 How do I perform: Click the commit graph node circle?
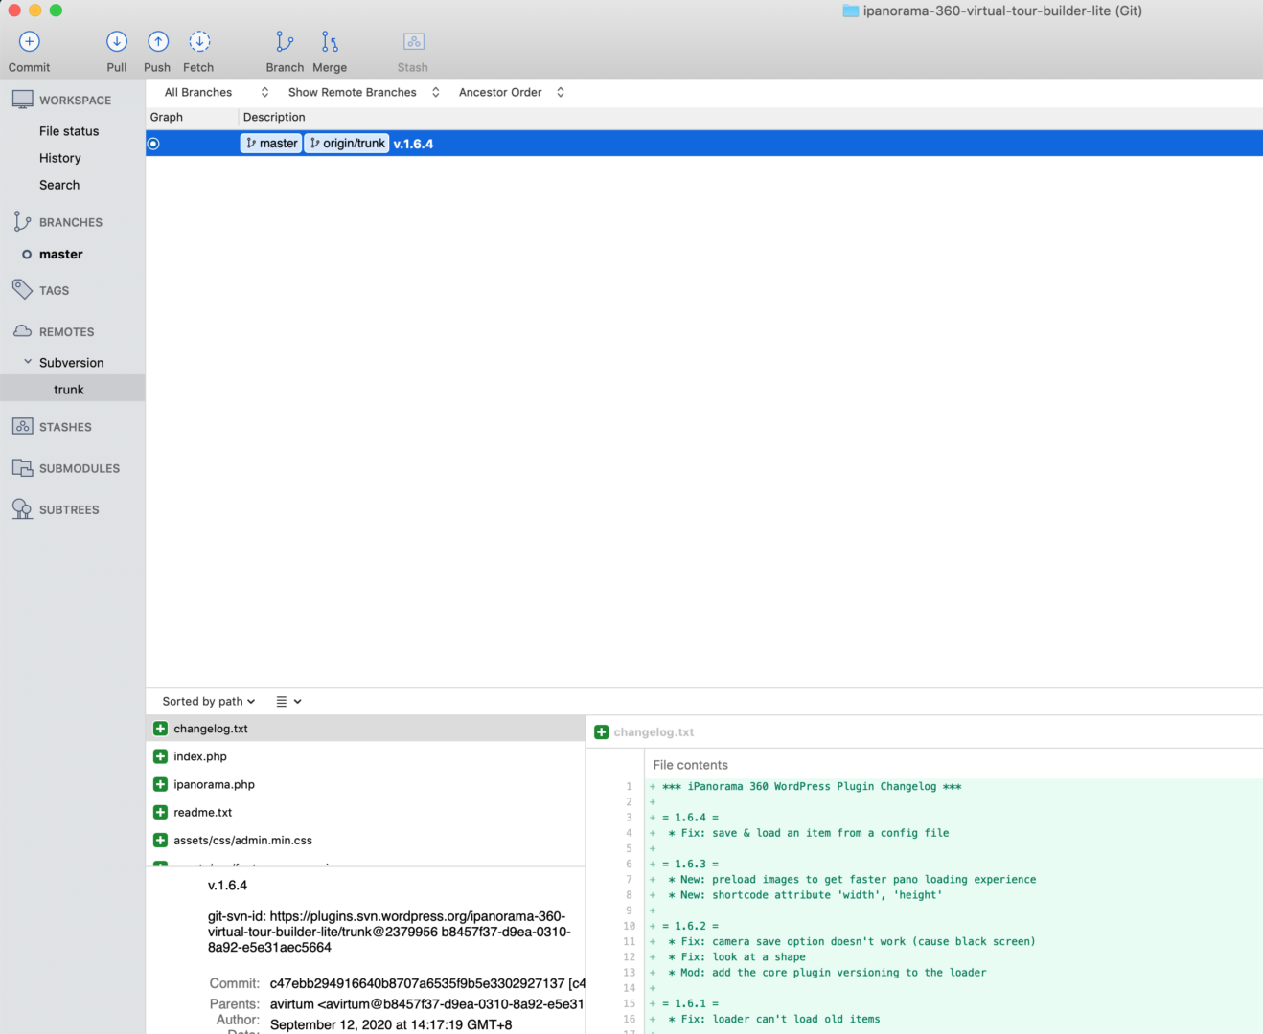(153, 144)
